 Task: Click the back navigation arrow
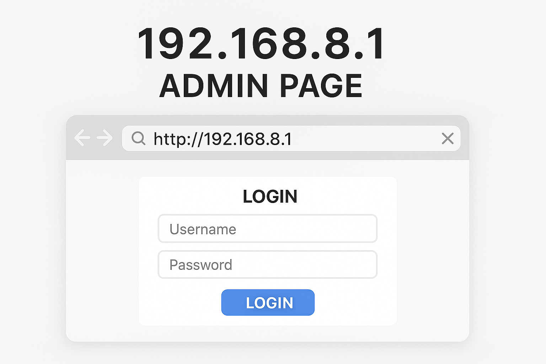point(82,138)
